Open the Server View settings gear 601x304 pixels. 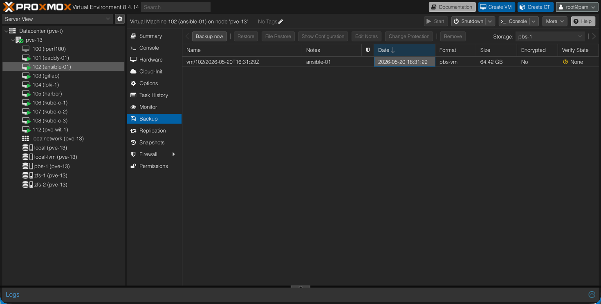coord(120,19)
